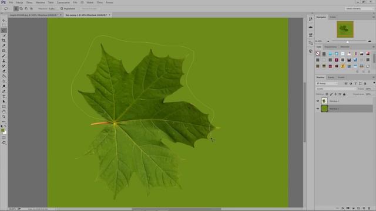Click the foreground color swatch
This screenshot has height=211, width=376.
2,130
